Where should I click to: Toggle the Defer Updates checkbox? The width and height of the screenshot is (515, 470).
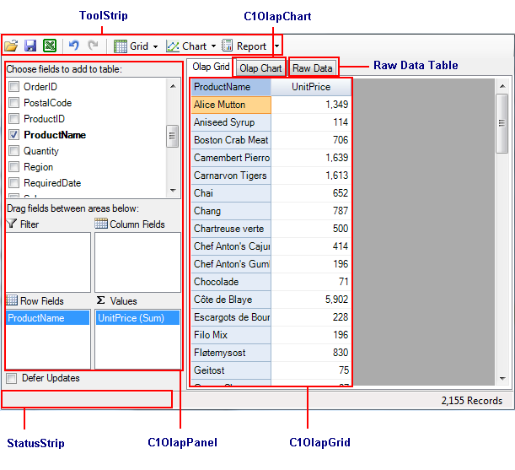click(12, 378)
